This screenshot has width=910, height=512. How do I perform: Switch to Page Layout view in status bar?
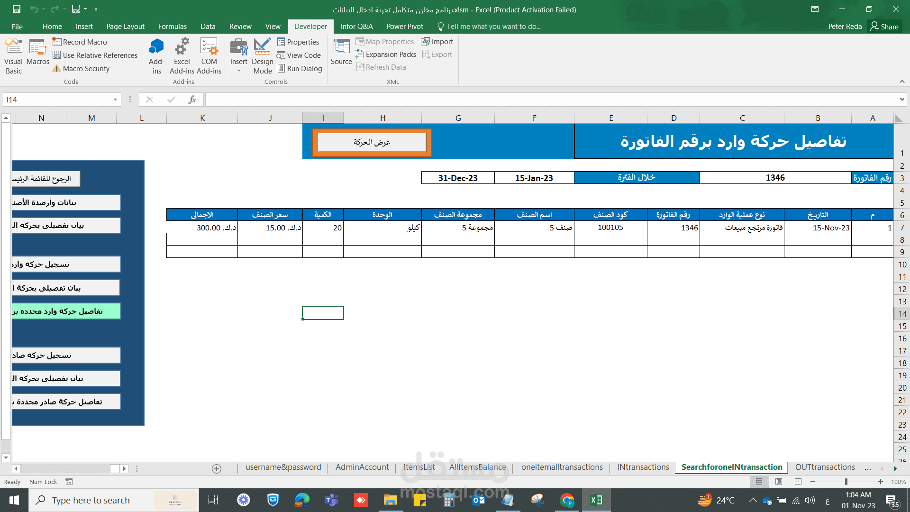779,482
